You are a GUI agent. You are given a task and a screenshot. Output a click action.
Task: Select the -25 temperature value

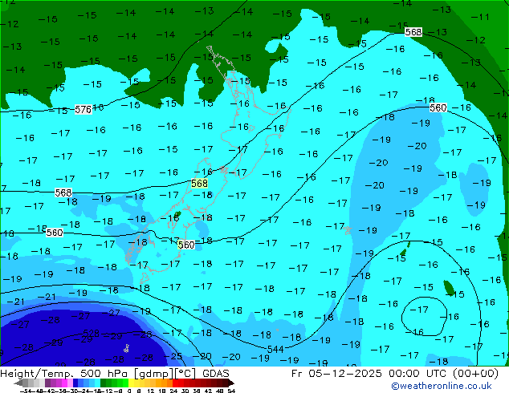(x=173, y=356)
